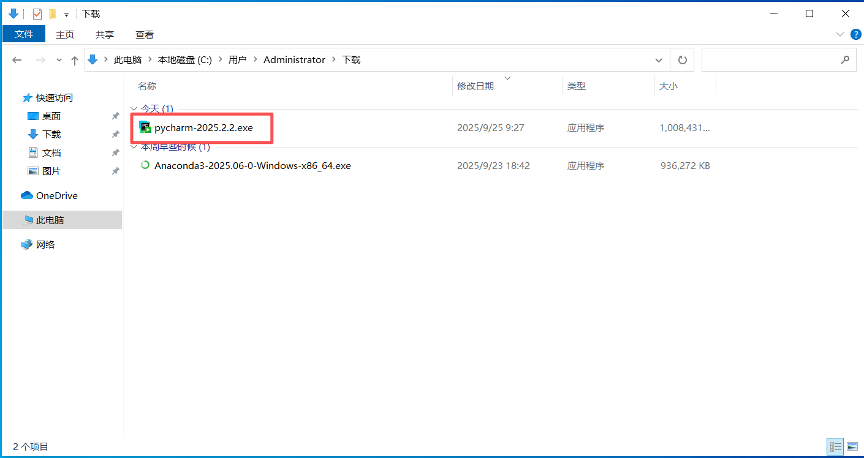Click the OneDrive cloud icon
Viewport: 864px width, 458px height.
click(27, 196)
